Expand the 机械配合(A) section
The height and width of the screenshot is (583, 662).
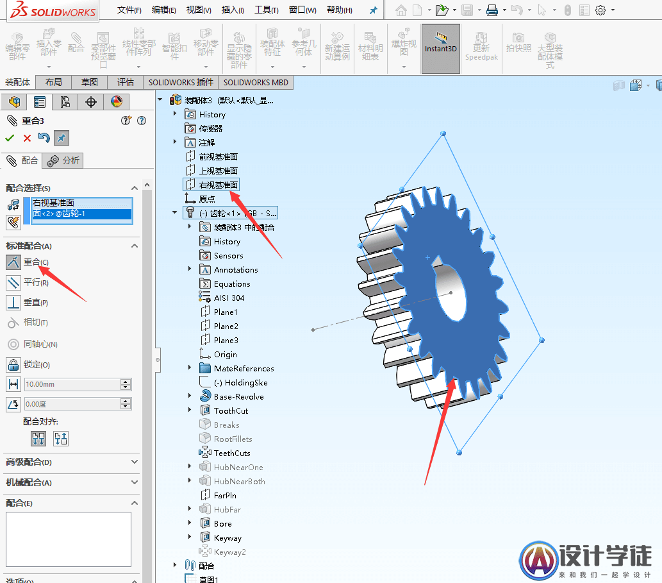tap(134, 482)
